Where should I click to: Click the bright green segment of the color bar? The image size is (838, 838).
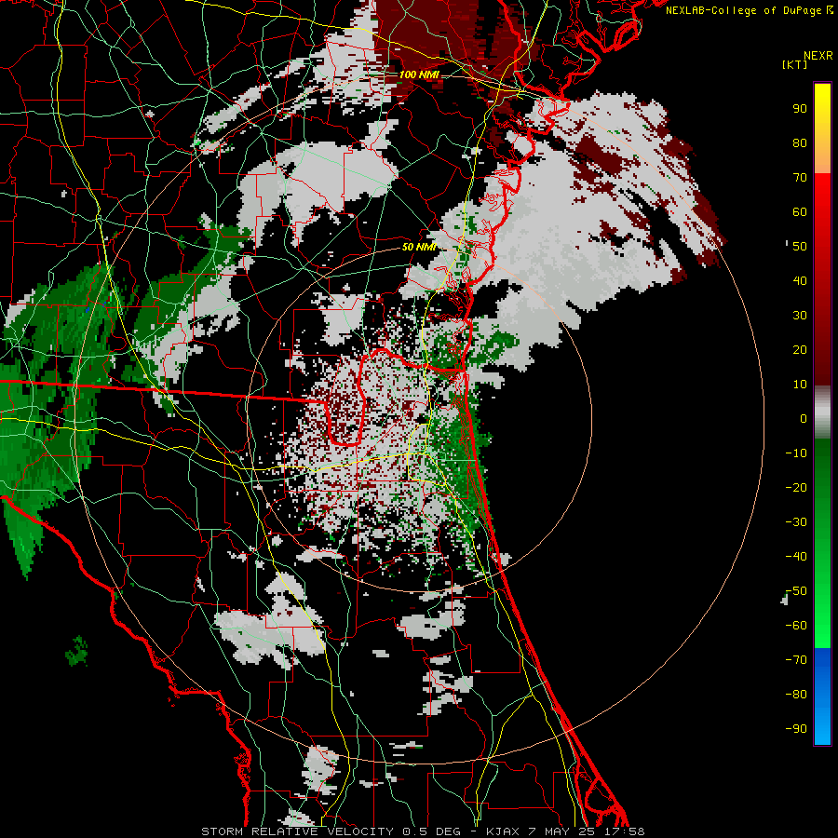(822, 604)
